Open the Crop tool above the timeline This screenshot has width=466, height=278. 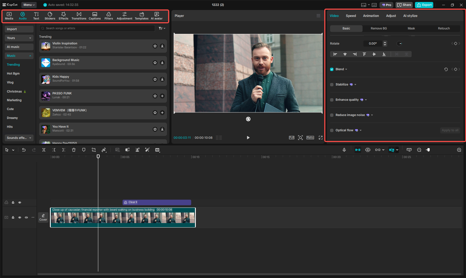coord(94,150)
